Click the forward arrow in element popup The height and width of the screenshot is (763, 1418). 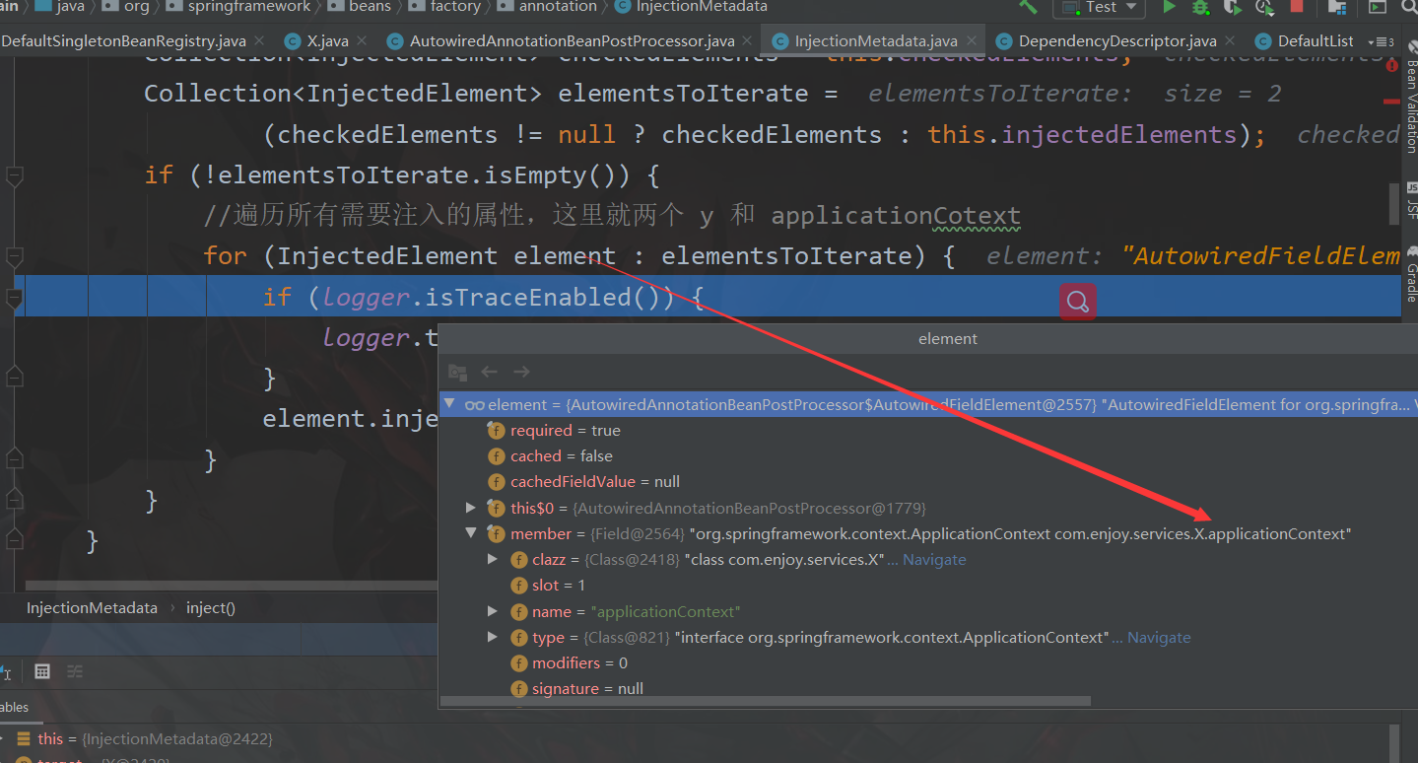click(x=521, y=372)
